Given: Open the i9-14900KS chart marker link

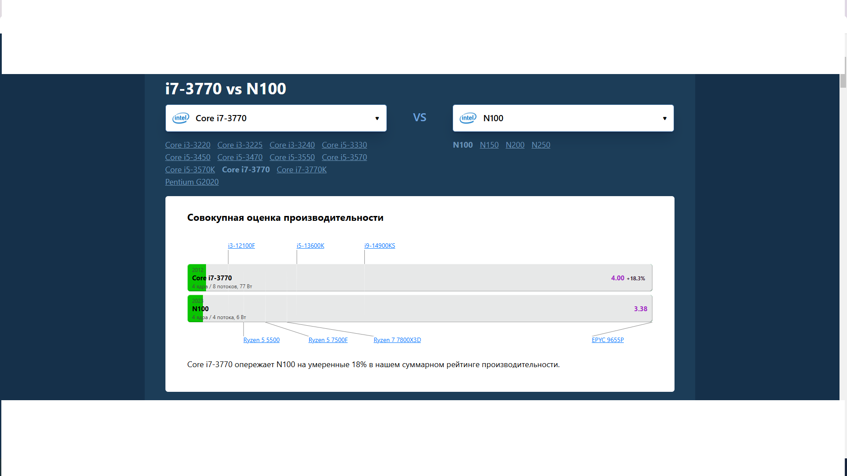Looking at the screenshot, I should [380, 245].
